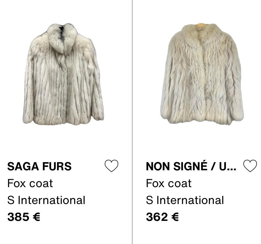261x244 pixels.
Task: Click the euro symbol after 385
Action: (x=36, y=217)
